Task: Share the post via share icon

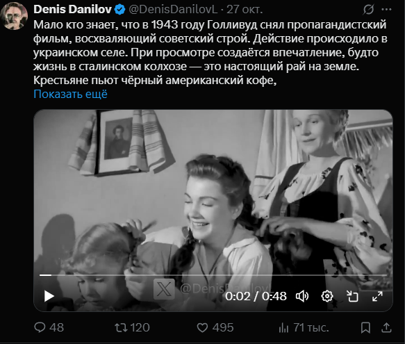Action: tap(386, 327)
